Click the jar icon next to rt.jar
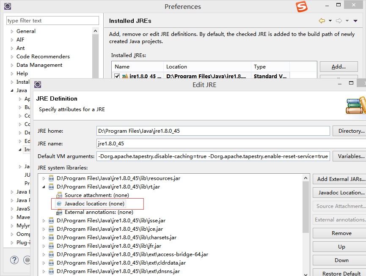 point(51,186)
